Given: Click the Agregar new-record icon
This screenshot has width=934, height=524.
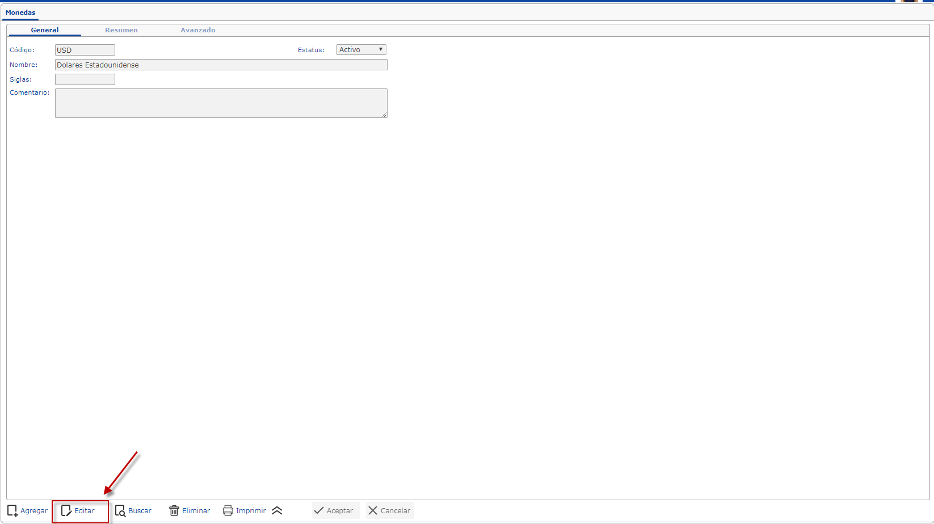Looking at the screenshot, I should [12, 511].
